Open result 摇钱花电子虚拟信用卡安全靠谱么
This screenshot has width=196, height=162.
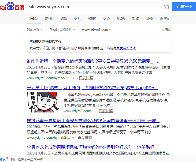[93, 121]
